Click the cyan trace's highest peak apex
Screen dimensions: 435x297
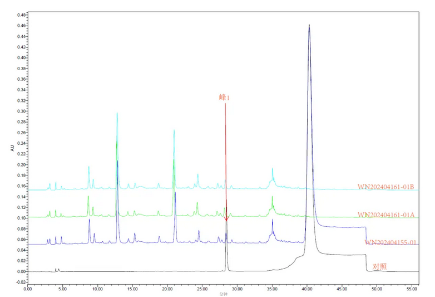[x=117, y=113]
